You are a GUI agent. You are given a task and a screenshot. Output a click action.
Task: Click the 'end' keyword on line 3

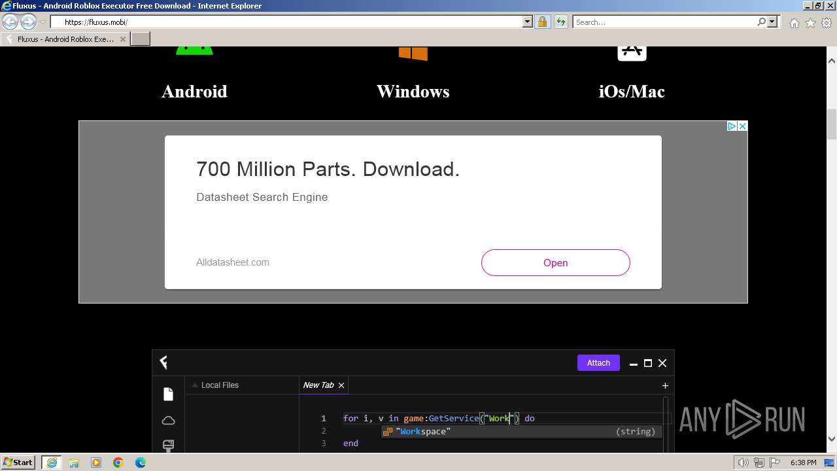[x=350, y=443]
